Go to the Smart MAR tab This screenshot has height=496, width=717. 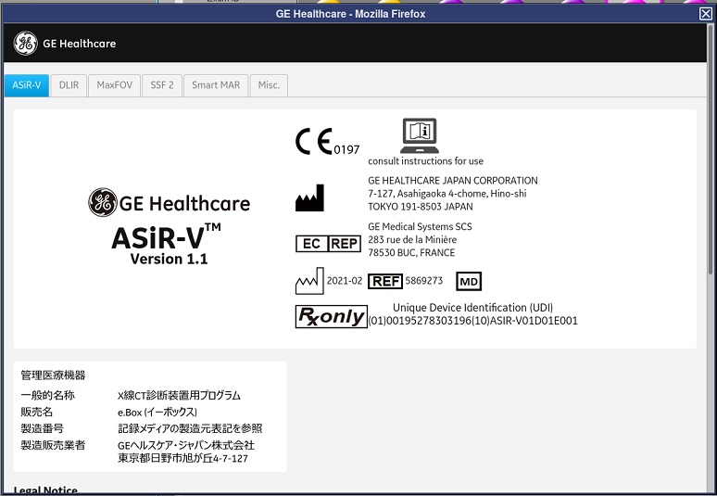216,85
